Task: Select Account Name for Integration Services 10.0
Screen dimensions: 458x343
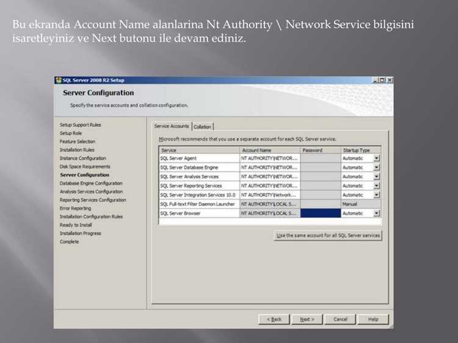Action: coord(270,195)
